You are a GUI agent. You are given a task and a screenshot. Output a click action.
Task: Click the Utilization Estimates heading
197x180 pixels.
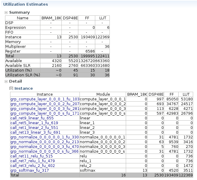coord(26,4)
